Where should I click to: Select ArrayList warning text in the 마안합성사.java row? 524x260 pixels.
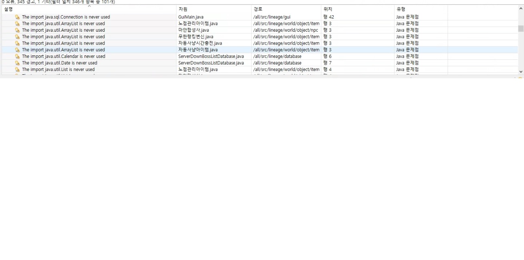point(63,30)
